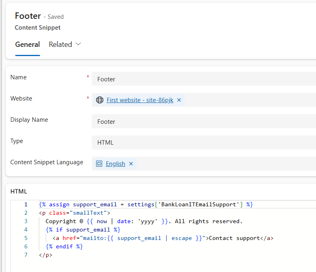Click into the Name input field
Image resolution: width=316 pixels, height=272 pixels.
coord(204,79)
